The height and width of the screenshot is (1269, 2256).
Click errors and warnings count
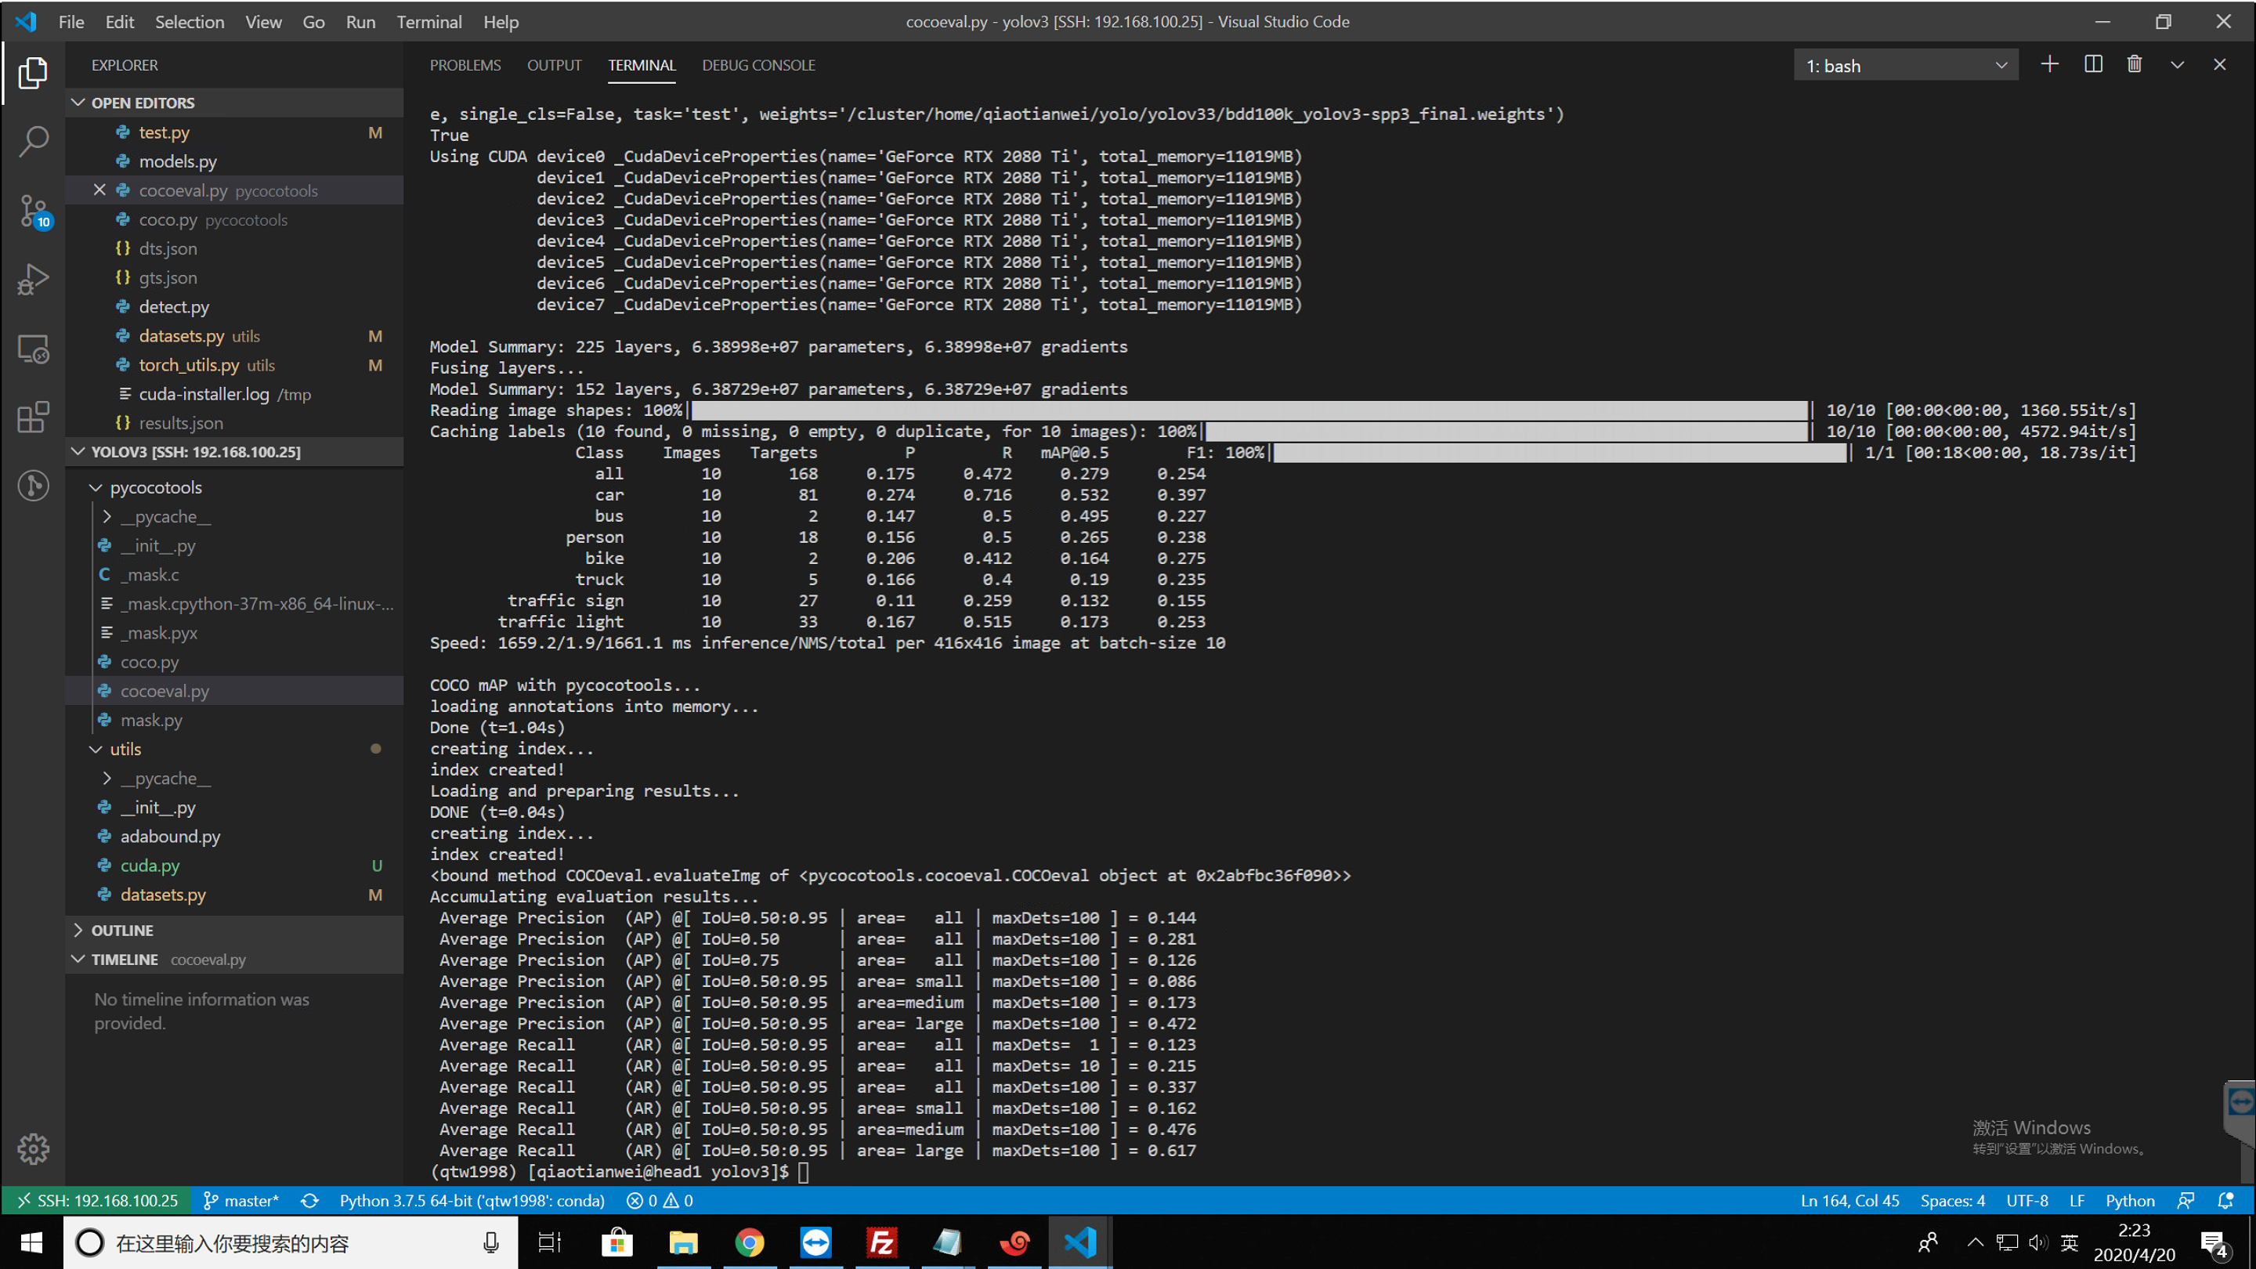(x=660, y=1201)
